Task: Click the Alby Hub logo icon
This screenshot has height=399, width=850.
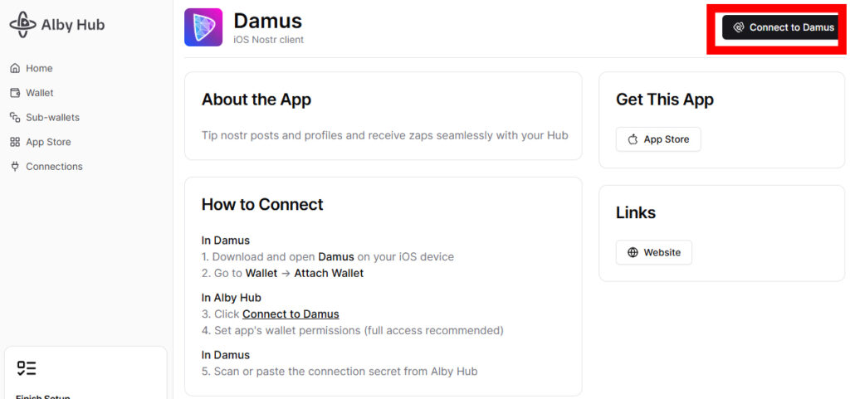Action: coord(22,25)
